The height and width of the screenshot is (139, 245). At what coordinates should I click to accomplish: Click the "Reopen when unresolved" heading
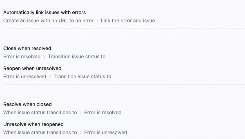pyautogui.click(x=32, y=68)
